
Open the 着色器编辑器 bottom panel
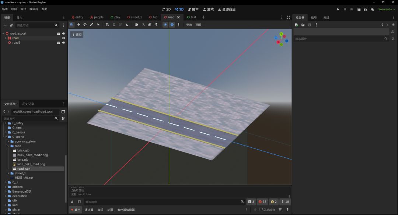click(x=126, y=210)
